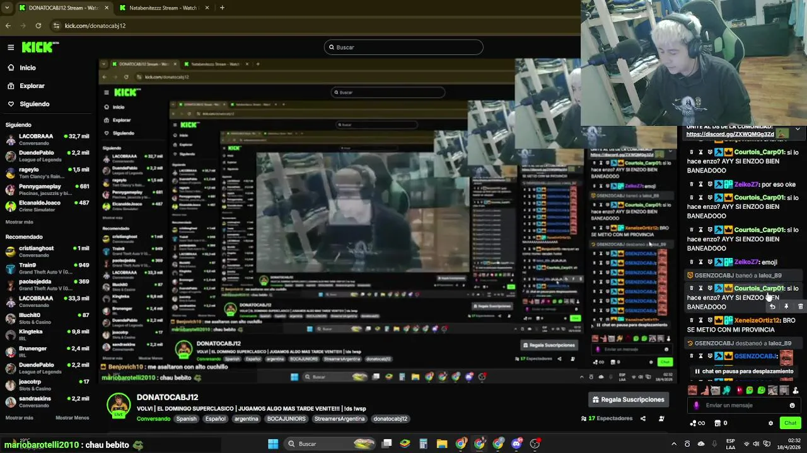Screen dimensions: 807x453
Task: Send message with green Chat button
Action: click(x=790, y=423)
